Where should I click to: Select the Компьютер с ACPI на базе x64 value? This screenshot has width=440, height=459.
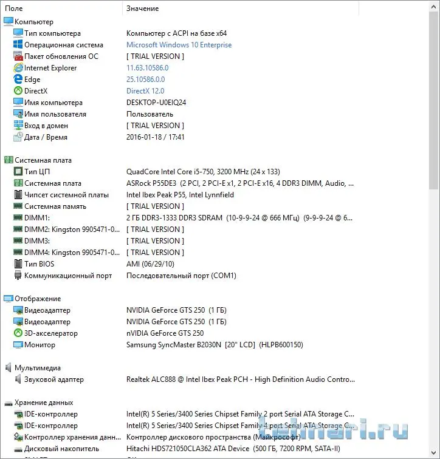(176, 33)
